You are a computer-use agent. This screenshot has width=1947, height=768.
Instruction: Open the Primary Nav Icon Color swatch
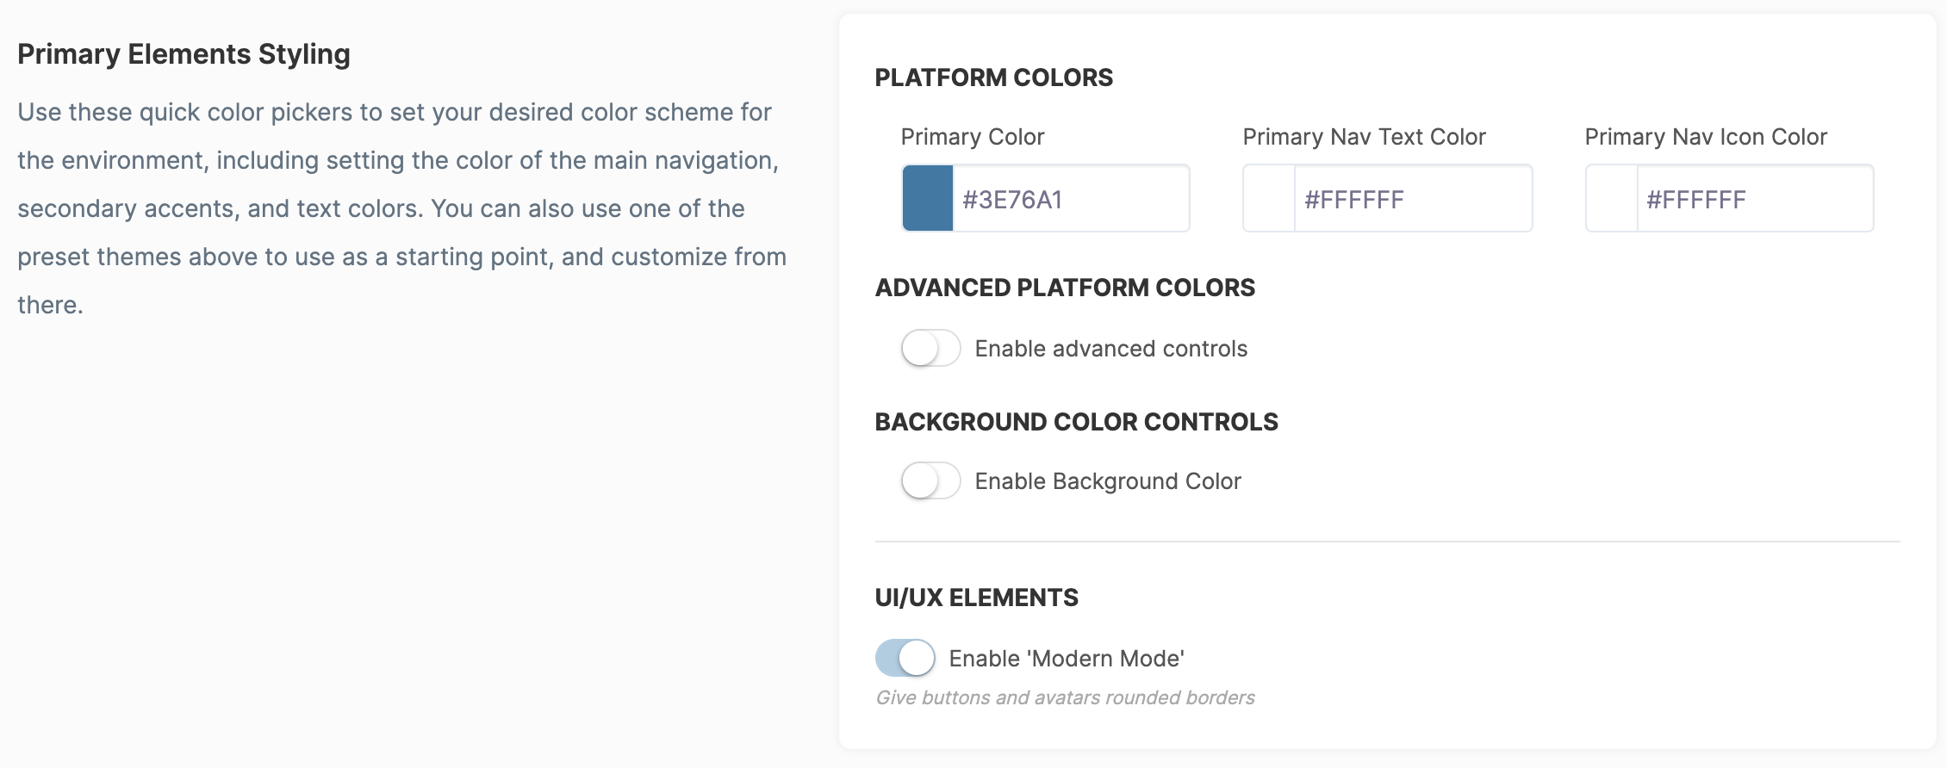pyautogui.click(x=1612, y=198)
